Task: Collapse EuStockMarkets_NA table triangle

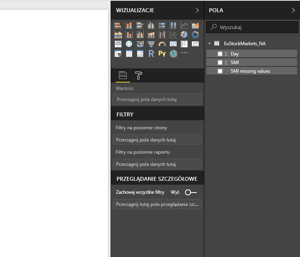Action: pyautogui.click(x=209, y=43)
